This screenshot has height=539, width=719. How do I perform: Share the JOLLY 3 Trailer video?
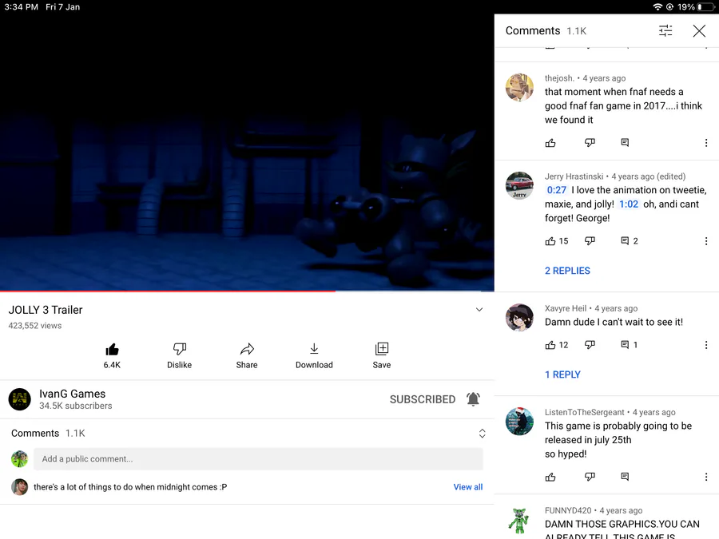point(247,355)
